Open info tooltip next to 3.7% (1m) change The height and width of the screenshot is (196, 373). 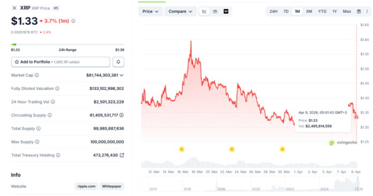coord(73,21)
